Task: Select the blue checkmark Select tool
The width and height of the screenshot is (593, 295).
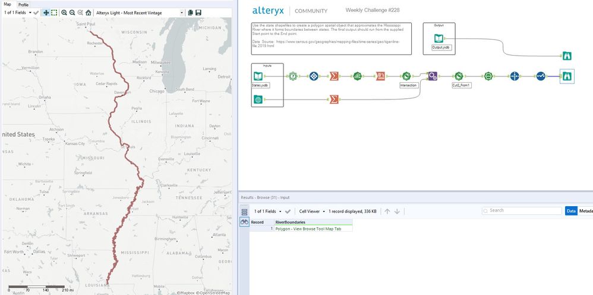Action: [541, 76]
